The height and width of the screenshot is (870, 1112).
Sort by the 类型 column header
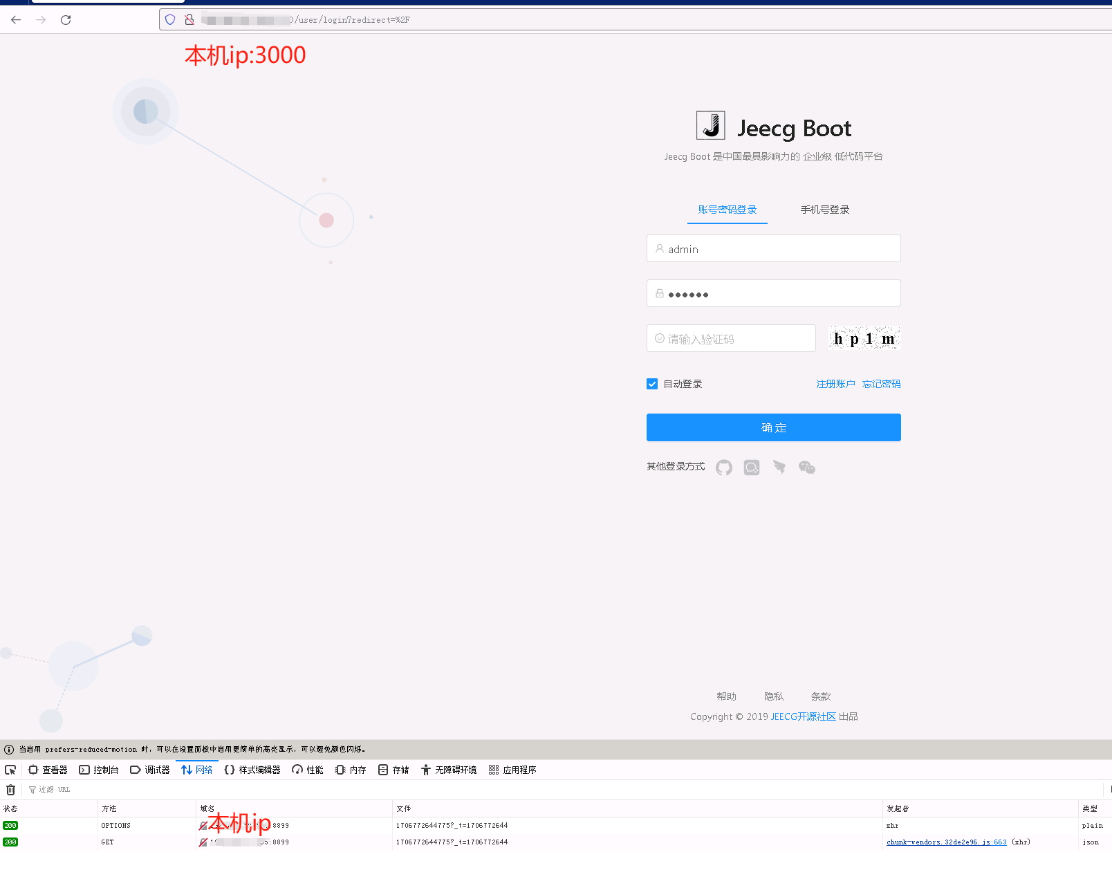click(x=1095, y=808)
